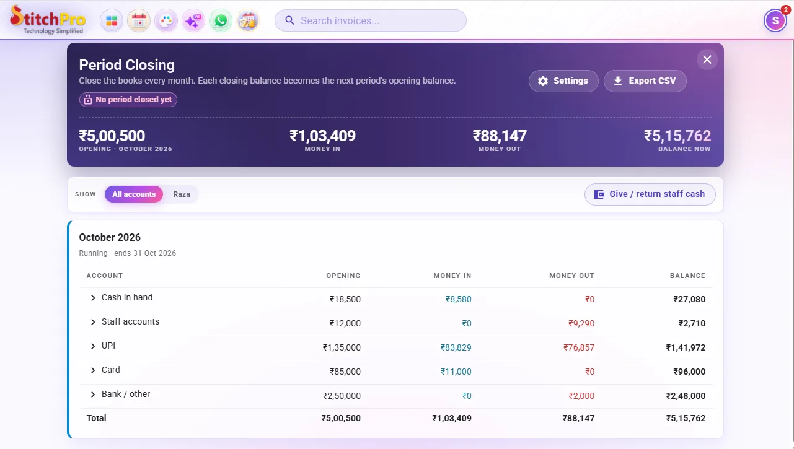Open Period Closing Settings
794x449 pixels.
(x=563, y=81)
